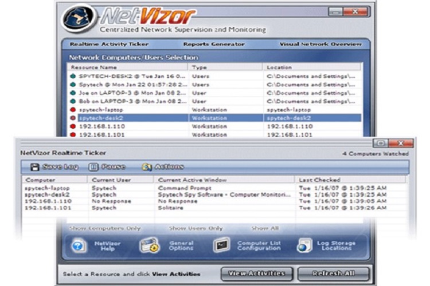This screenshot has height=286, width=430.
Task: Click the 1:39:26 AM last checked entry
Action: click(342, 208)
